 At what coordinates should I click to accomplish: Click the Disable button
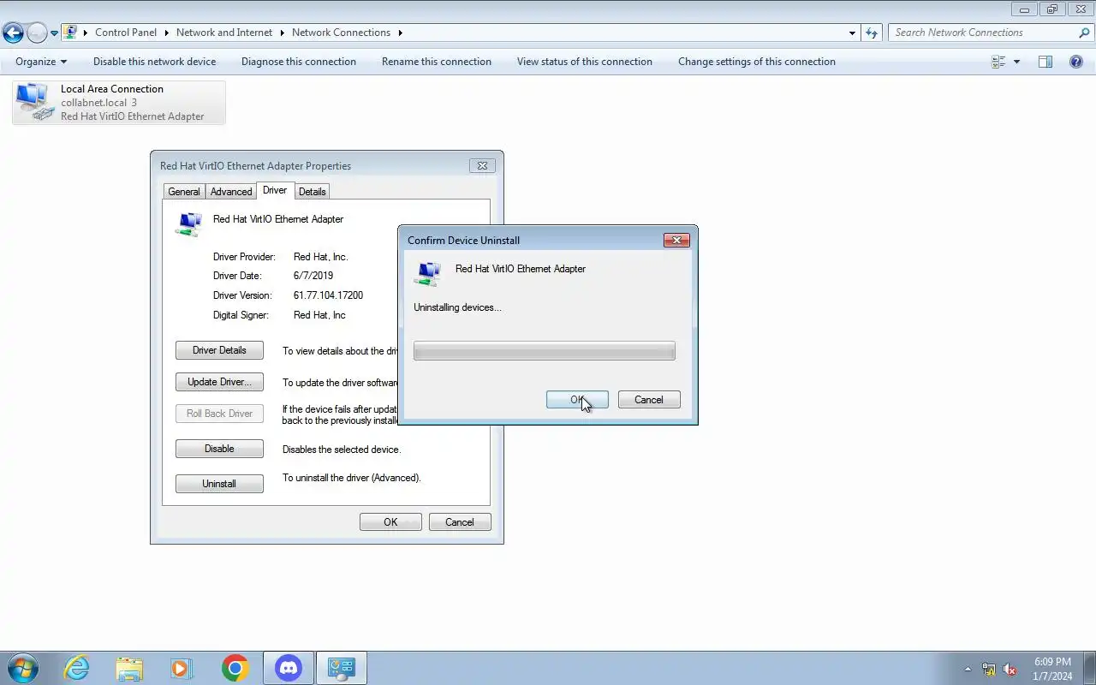(219, 449)
